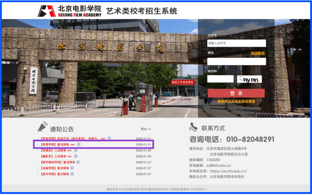Click the NEW badge on 表演学院 复试榜单
The height and width of the screenshot is (195, 312).
73,145
